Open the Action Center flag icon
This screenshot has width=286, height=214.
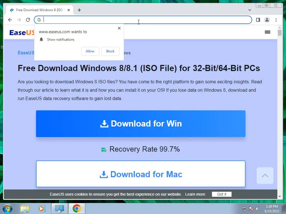pos(251,209)
